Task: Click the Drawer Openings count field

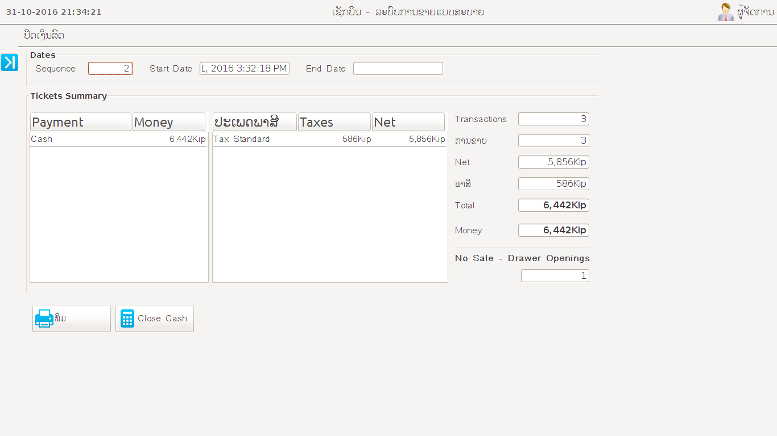Action: click(x=555, y=276)
